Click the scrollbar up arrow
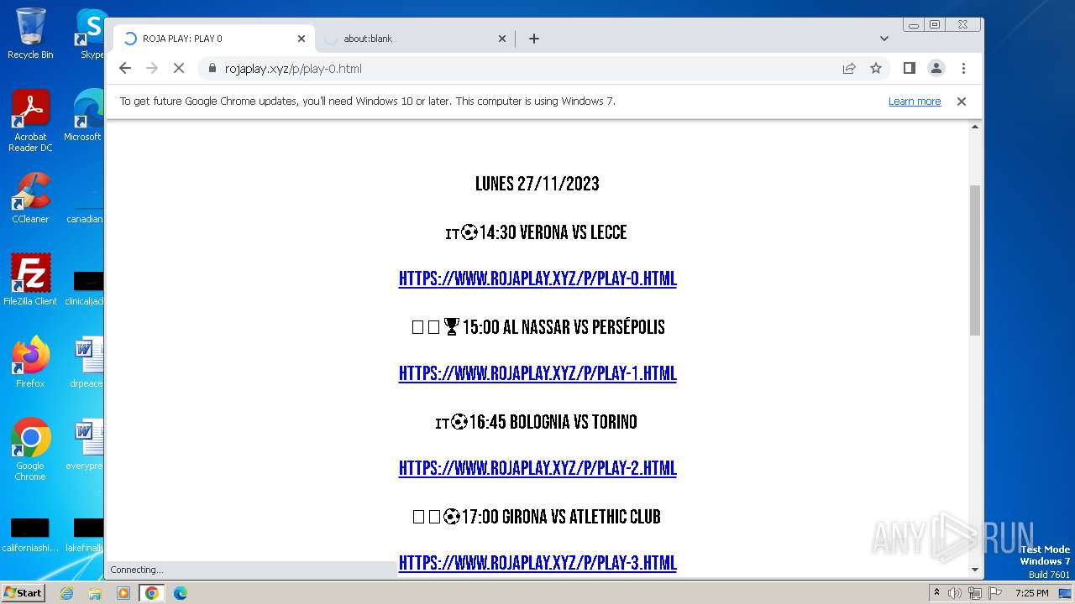Viewport: 1075px width, 604px height. [x=975, y=127]
